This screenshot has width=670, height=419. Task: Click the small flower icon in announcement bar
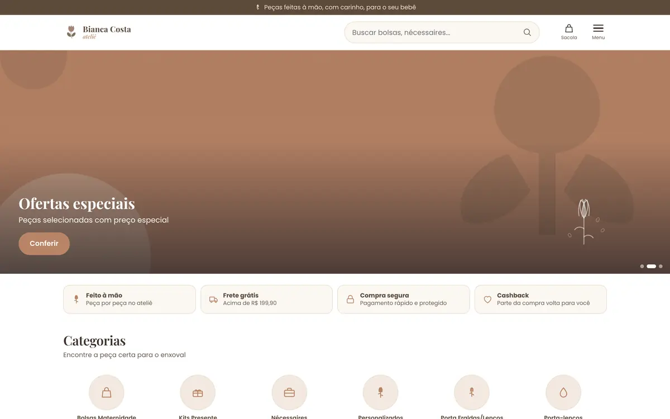coord(257,7)
